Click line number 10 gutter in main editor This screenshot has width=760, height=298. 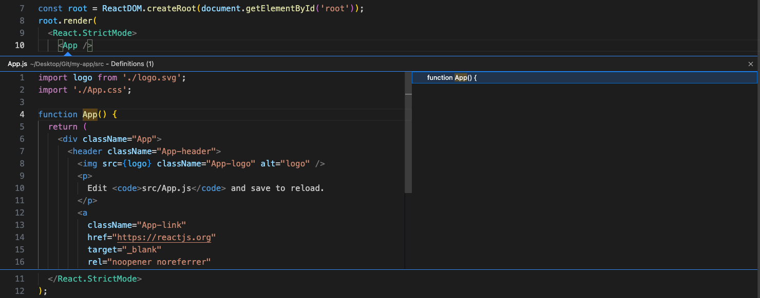20,45
